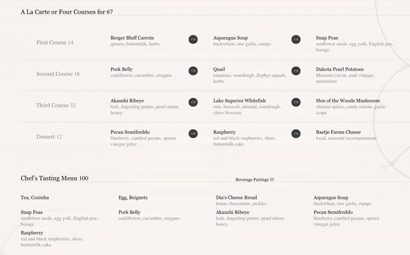
Task: Click the 'or' circle between Pork Belly and Quail
Action: pyautogui.click(x=193, y=70)
